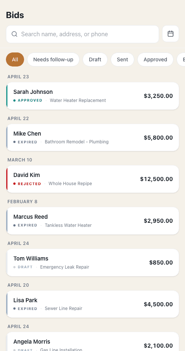
Task: Open Mike Chen's Bathroom Remodel bid
Action: (92, 137)
